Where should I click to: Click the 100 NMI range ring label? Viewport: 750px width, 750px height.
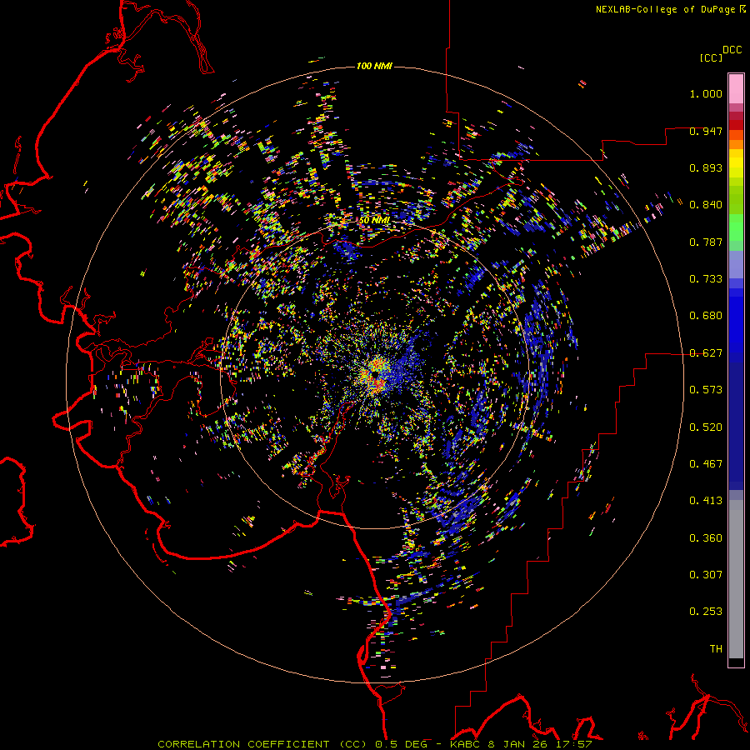point(374,66)
